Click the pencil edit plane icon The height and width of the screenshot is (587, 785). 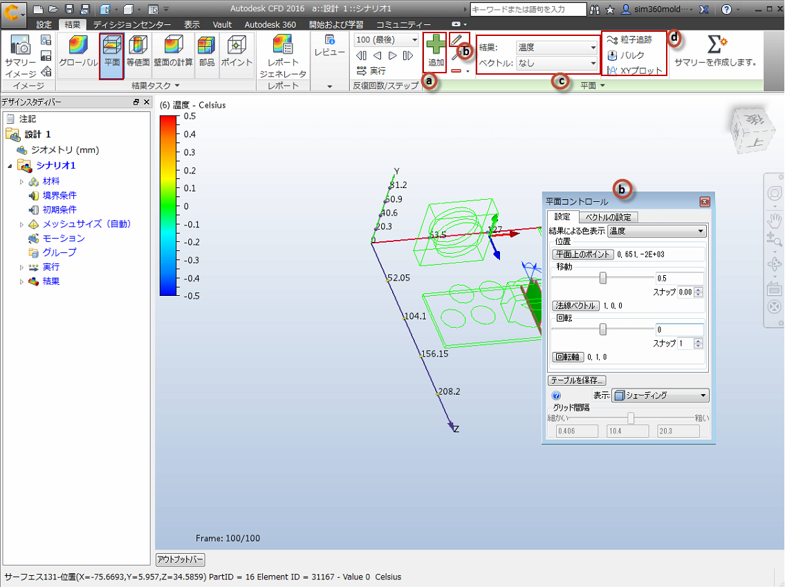coord(456,39)
